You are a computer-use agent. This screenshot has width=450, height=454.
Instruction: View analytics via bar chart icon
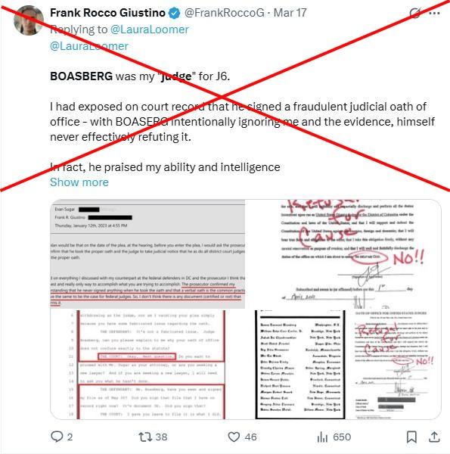click(322, 437)
